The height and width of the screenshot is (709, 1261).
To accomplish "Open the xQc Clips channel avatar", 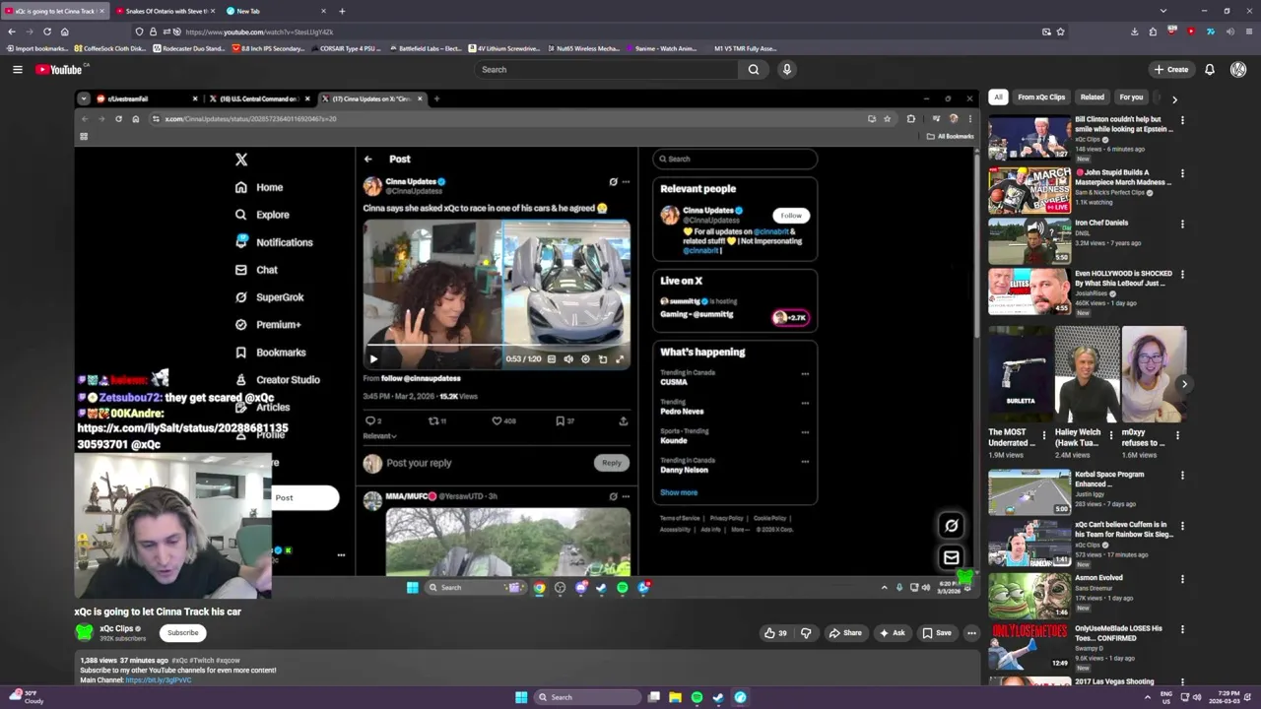I will click(85, 633).
